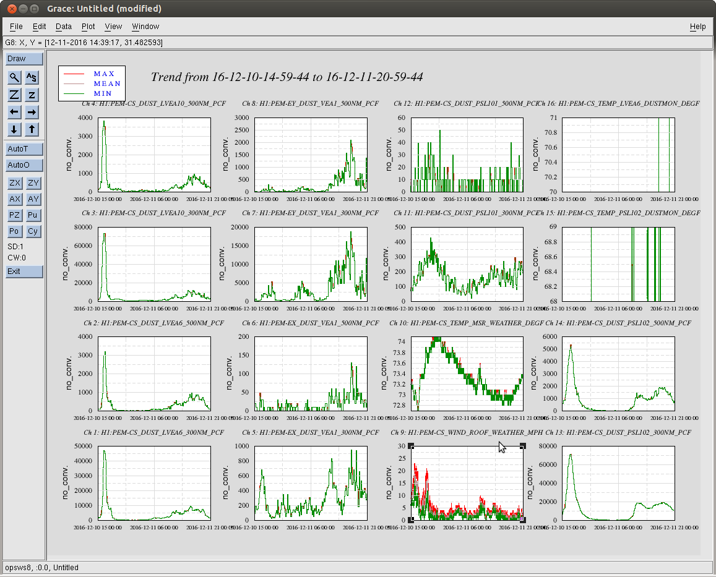Click the SD:1 indicator text
Viewport: 716px width, 577px height.
[x=15, y=247]
